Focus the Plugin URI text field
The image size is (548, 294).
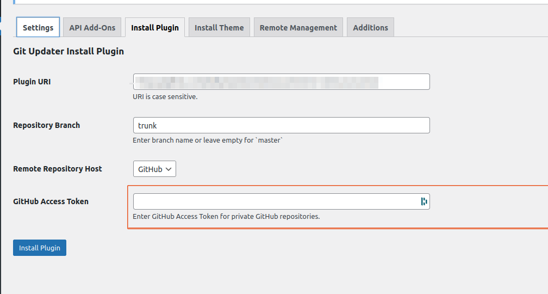pos(281,82)
